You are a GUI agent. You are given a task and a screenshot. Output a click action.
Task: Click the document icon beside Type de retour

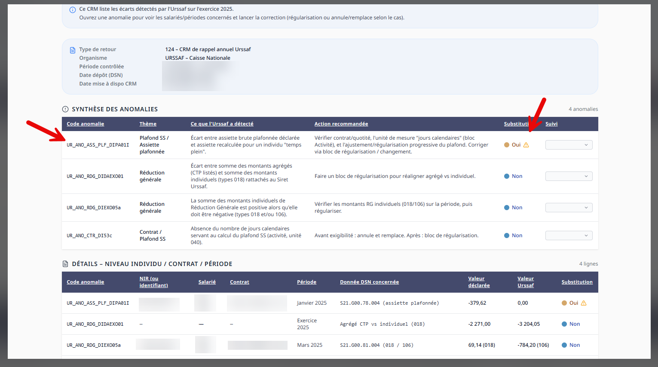click(x=73, y=50)
